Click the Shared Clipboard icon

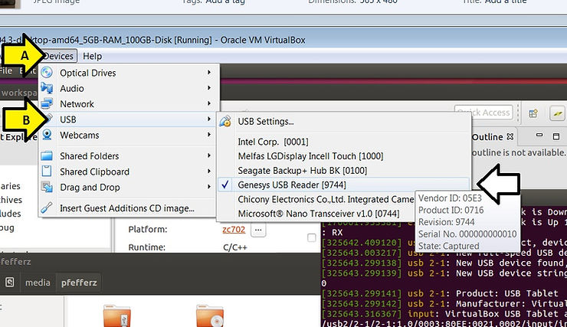[x=48, y=172]
